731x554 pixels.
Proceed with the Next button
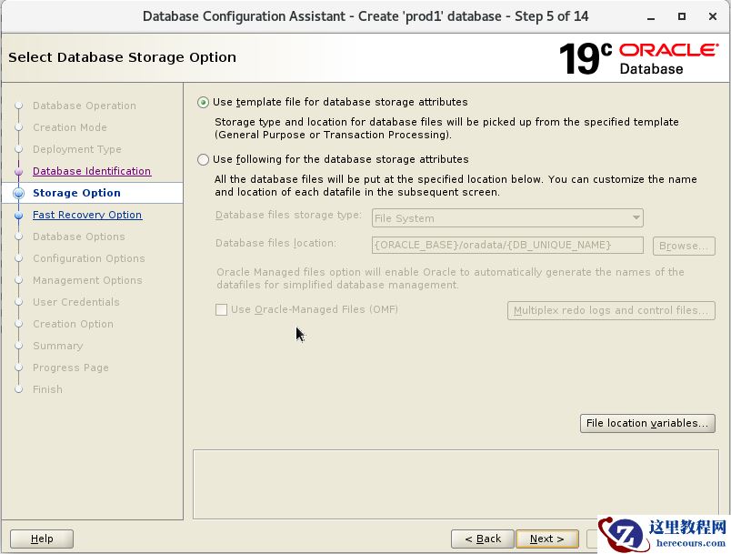pos(546,539)
